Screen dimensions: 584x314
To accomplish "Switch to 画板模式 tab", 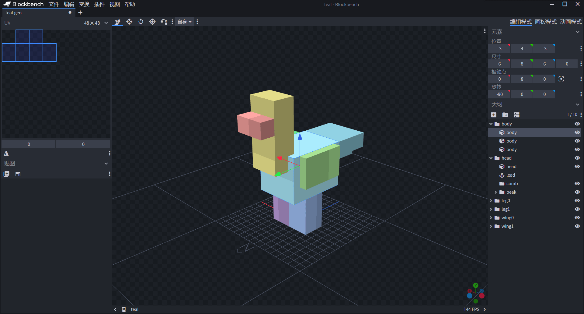I will click(546, 22).
